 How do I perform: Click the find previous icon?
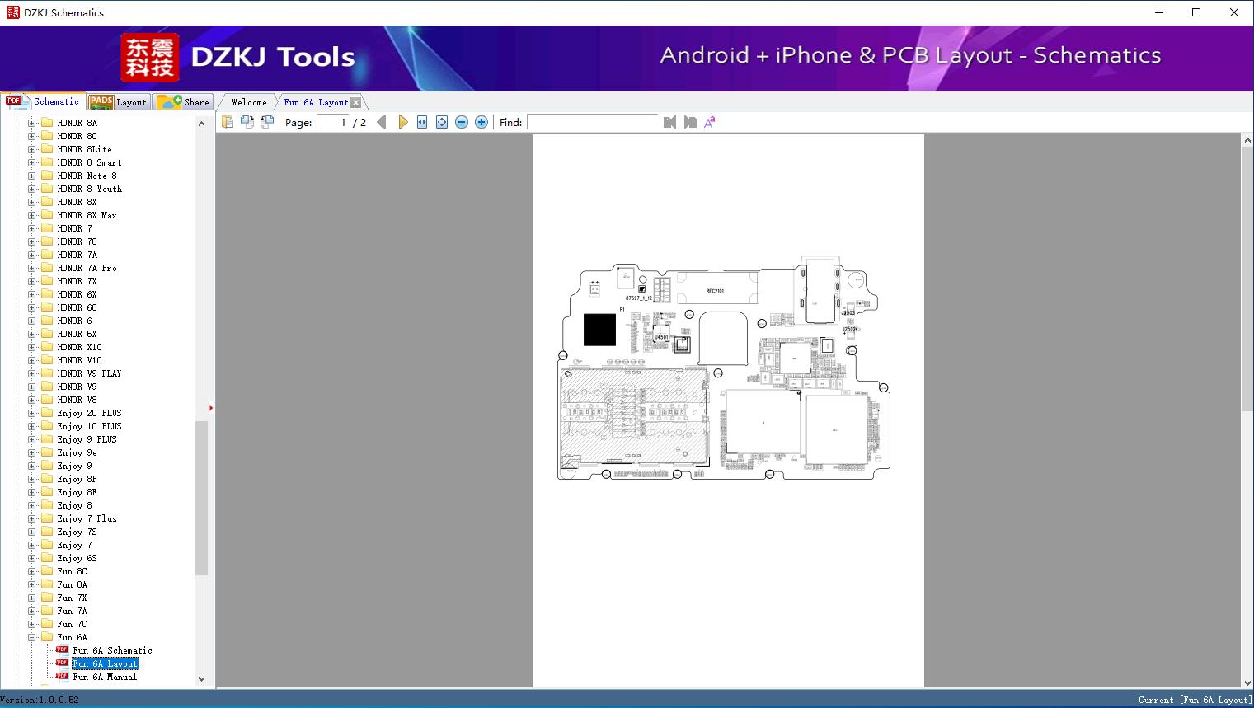[x=669, y=122]
